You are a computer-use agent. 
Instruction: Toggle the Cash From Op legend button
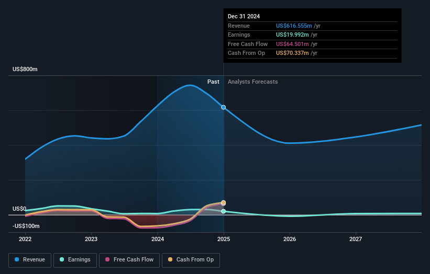pos(191,260)
